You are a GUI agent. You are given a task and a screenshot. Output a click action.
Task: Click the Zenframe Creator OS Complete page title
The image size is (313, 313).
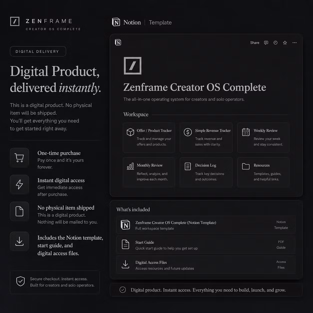pos(195,87)
